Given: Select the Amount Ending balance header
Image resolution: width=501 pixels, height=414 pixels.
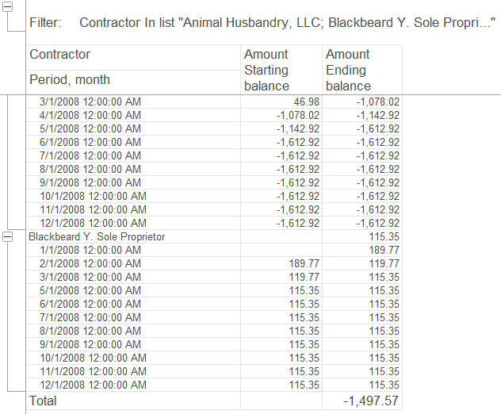Looking at the screenshot, I should point(362,70).
